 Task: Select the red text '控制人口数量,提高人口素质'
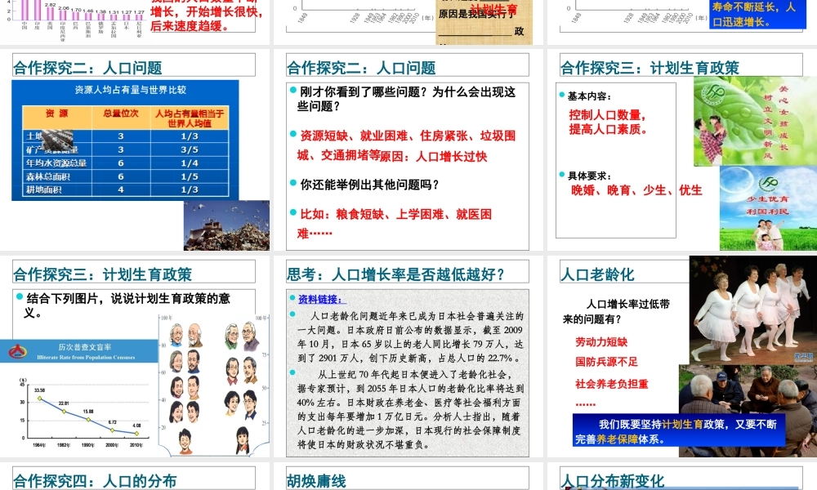(608, 122)
